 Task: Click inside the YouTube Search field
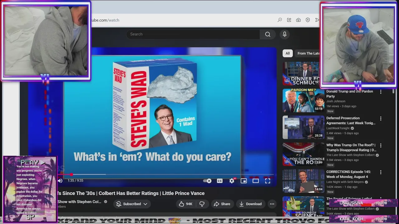pyautogui.click(x=193, y=34)
